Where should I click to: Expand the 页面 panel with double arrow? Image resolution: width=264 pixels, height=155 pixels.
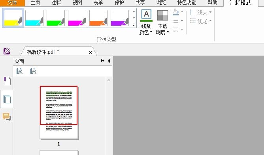[102, 61]
